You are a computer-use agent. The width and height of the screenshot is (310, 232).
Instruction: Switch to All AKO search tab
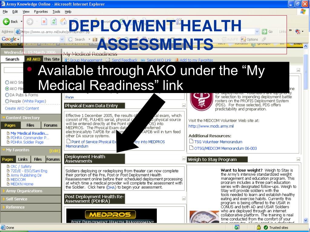coord(33,59)
